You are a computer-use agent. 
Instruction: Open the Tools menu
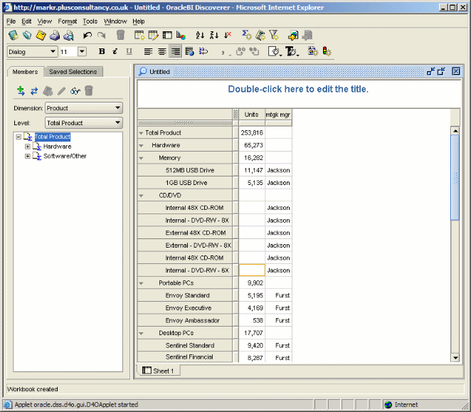(90, 21)
